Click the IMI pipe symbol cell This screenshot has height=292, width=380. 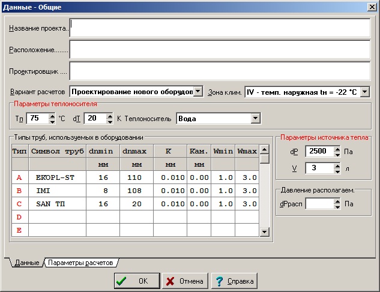pos(57,191)
